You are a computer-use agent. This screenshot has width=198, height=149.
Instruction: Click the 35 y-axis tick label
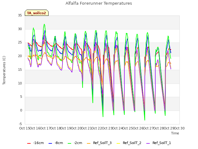20,15
